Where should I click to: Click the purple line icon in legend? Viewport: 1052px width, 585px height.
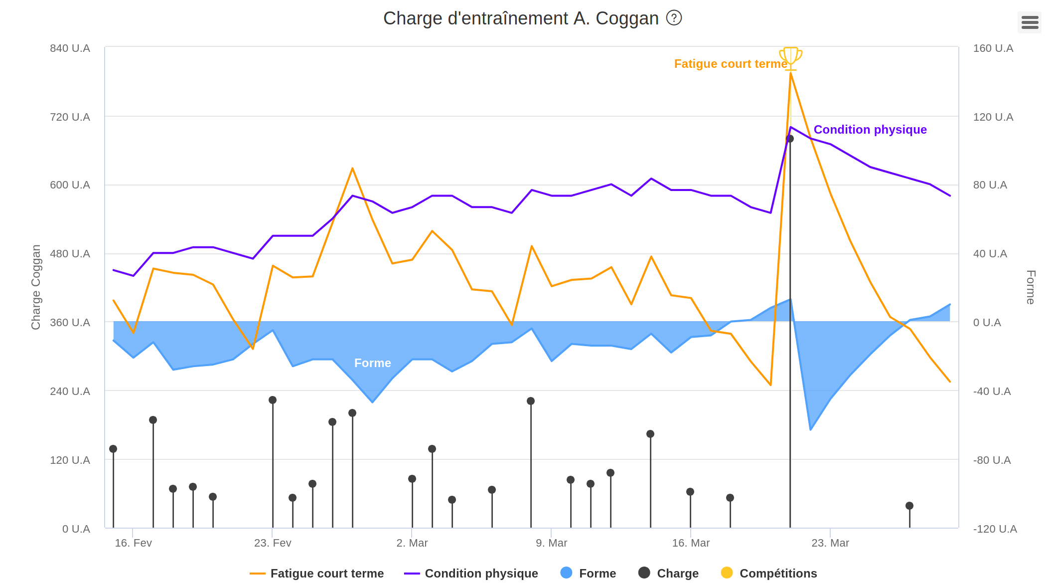[412, 574]
